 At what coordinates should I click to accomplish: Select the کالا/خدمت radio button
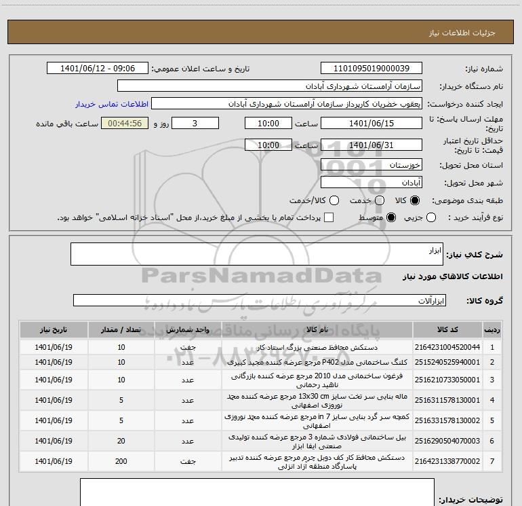pyautogui.click(x=334, y=200)
